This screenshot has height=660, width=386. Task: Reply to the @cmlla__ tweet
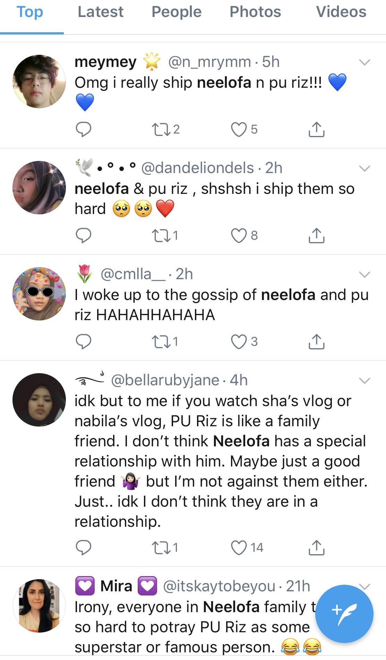coord(83,342)
